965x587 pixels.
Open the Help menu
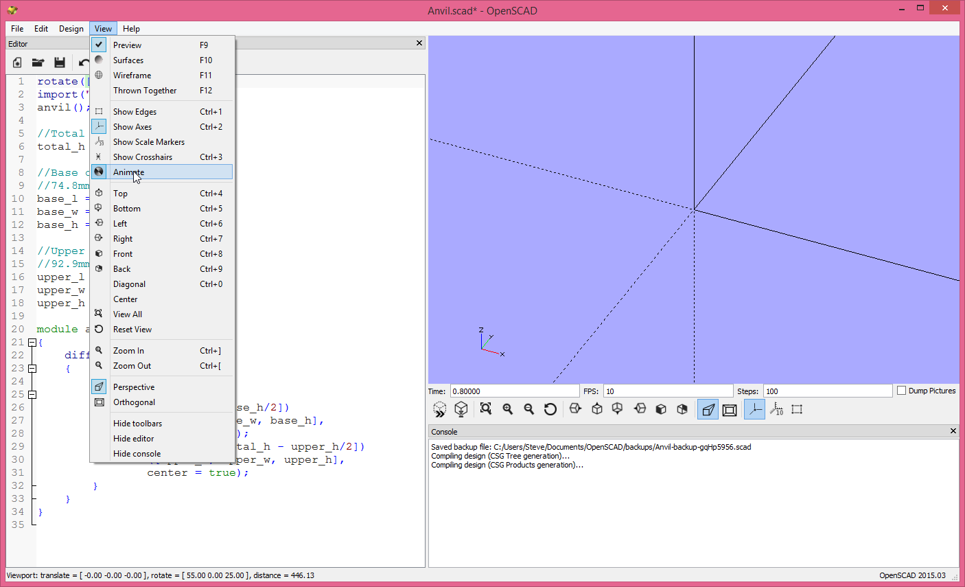131,28
